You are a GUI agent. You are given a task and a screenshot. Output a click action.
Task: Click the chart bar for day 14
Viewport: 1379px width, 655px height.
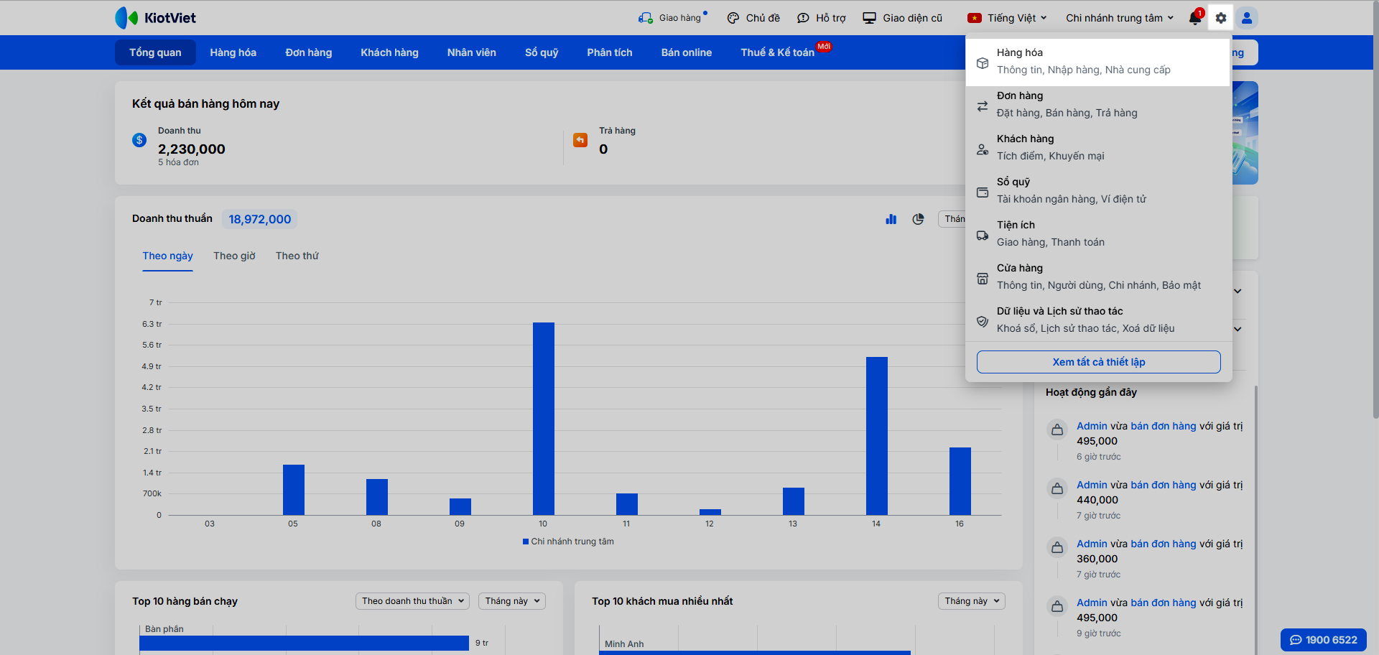[x=877, y=436]
